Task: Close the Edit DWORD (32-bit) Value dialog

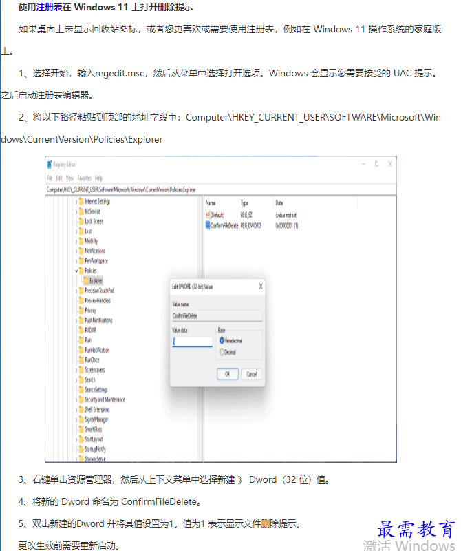Action: click(261, 287)
